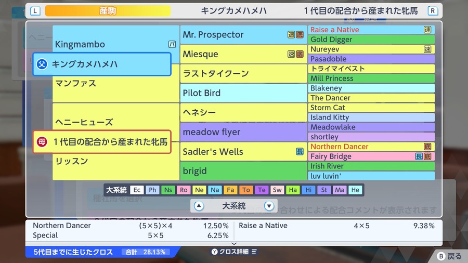Click the blue 父 sire icon
Viewport: 468px width, 263px height.
point(42,64)
